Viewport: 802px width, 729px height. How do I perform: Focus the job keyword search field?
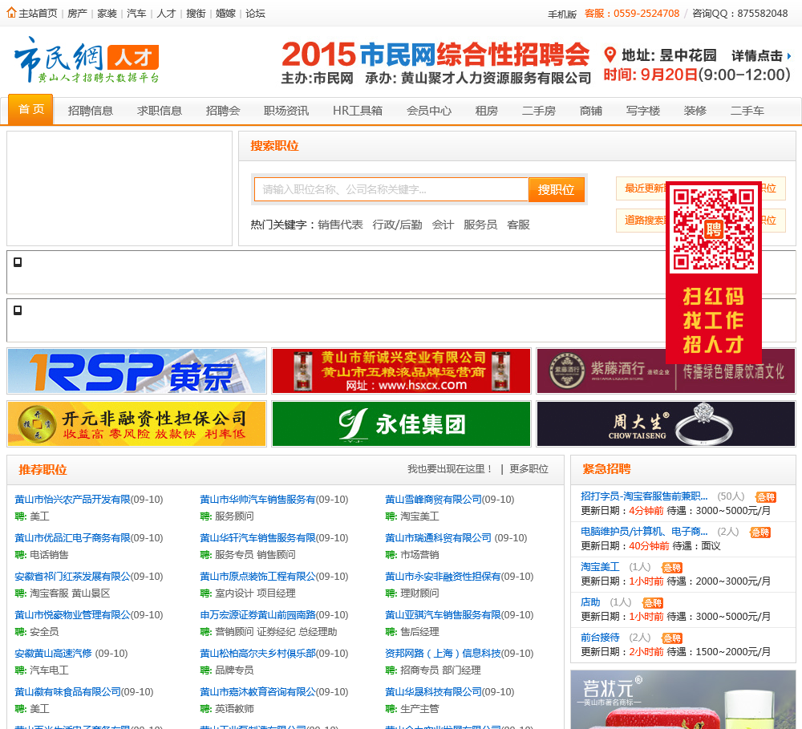pyautogui.click(x=391, y=189)
